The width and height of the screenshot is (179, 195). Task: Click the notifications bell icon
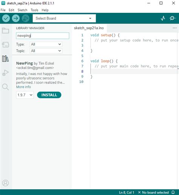pyautogui.click(x=173, y=192)
